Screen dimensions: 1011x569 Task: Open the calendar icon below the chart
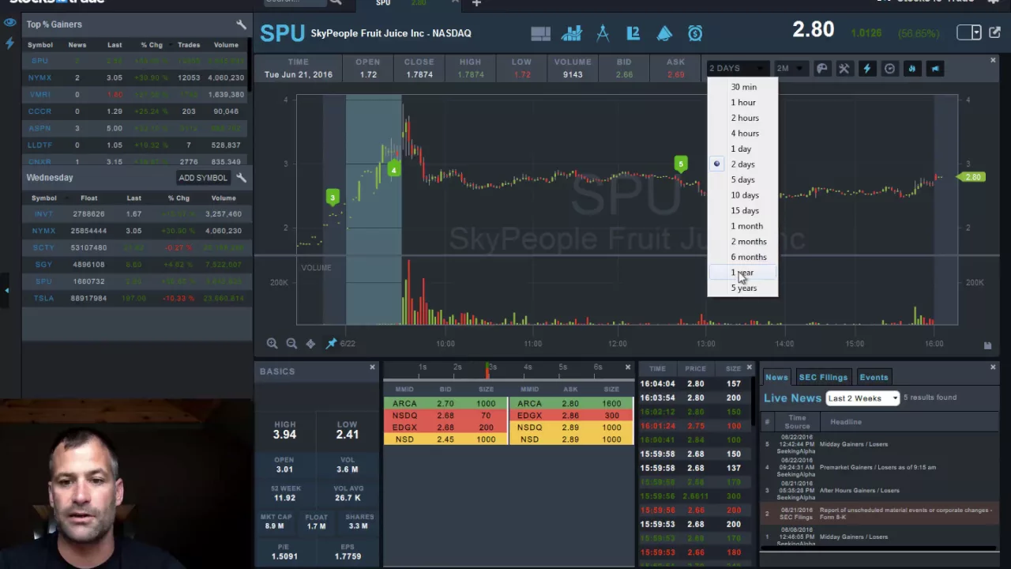pos(987,345)
